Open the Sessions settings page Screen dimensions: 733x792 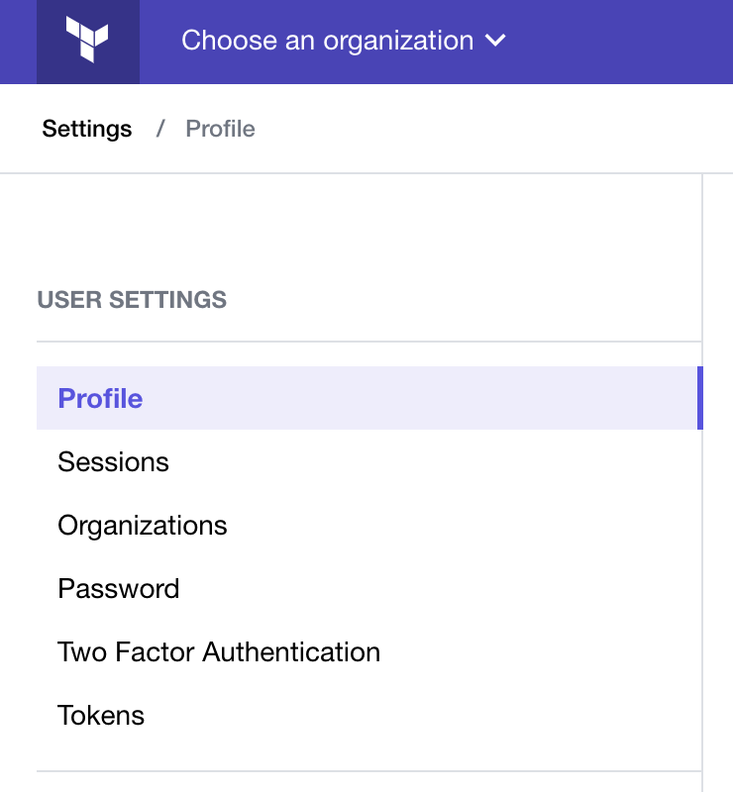point(113,461)
